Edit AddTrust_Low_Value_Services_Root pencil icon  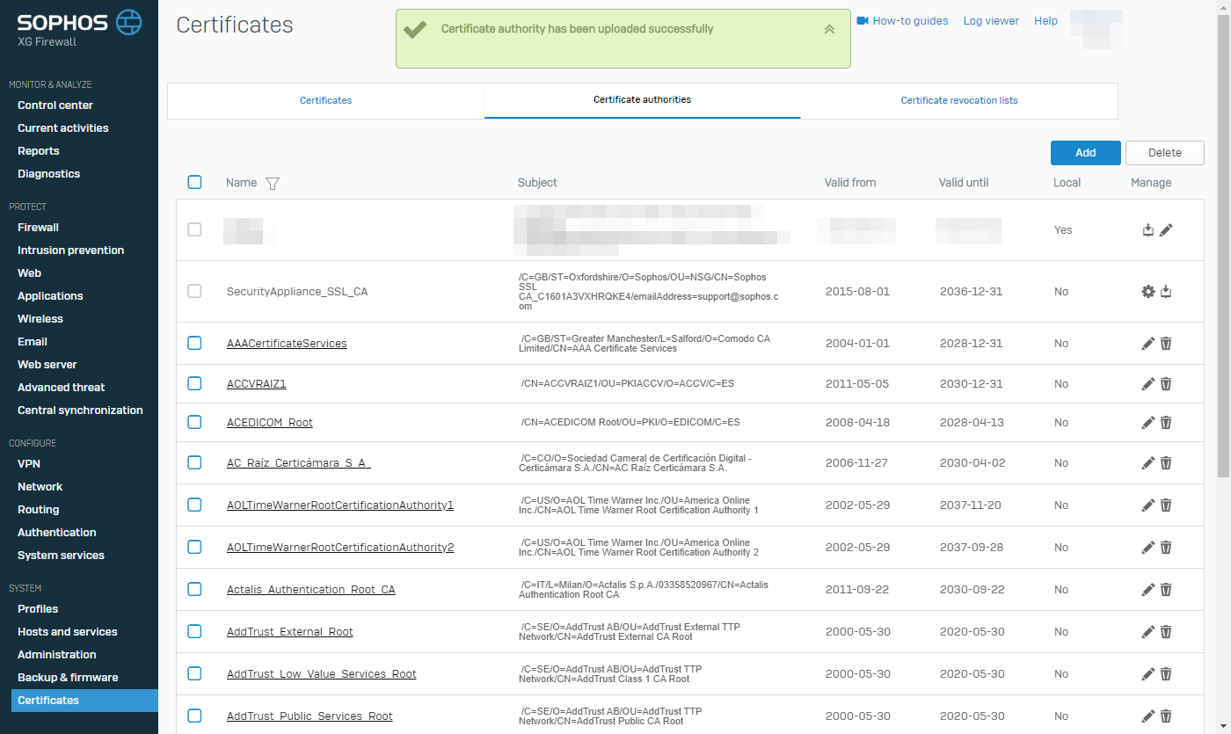tap(1148, 674)
